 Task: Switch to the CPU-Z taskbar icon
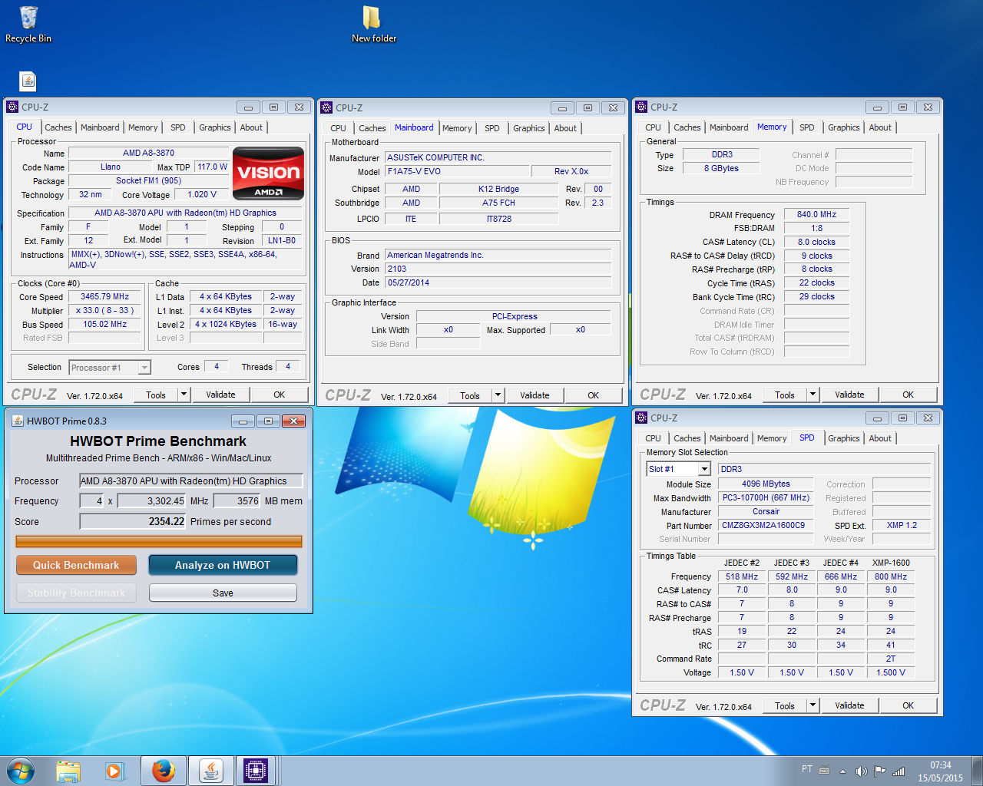[x=256, y=771]
